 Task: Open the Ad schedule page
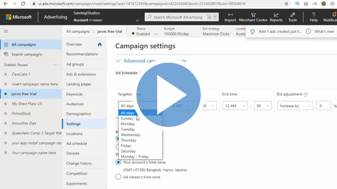[x=77, y=144]
